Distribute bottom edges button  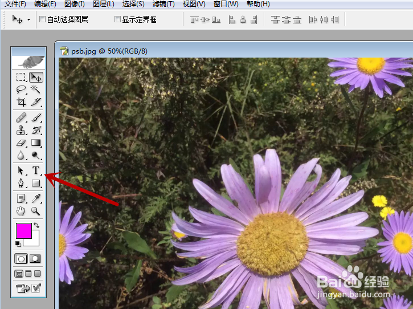pyautogui.click(x=297, y=20)
